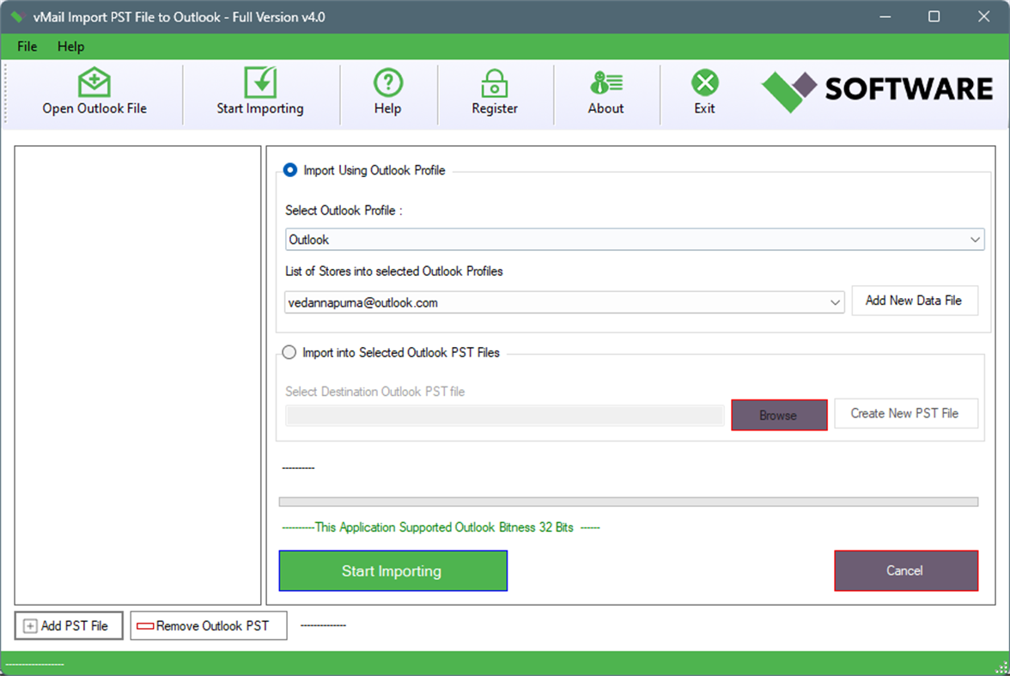
Task: Select the Start Importing toolbar icon
Action: [260, 83]
